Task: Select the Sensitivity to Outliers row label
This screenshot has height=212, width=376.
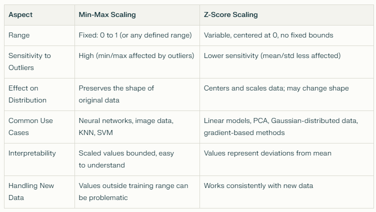Action: [29, 61]
